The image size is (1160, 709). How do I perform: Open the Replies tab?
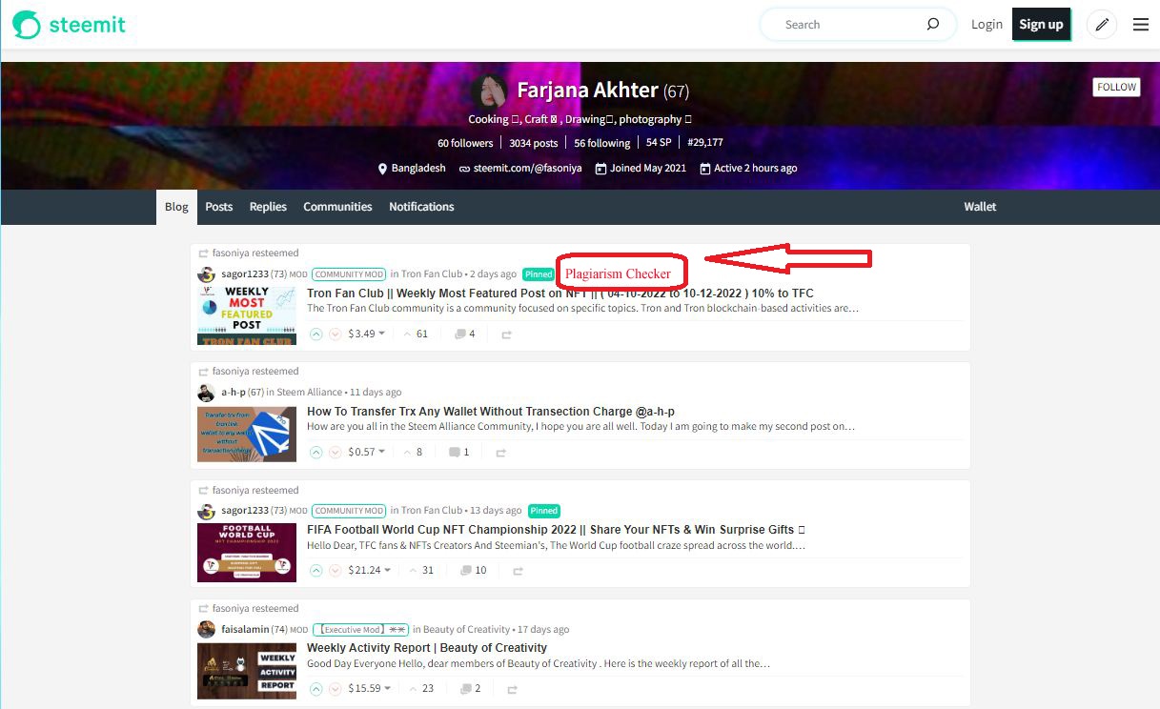(x=268, y=207)
